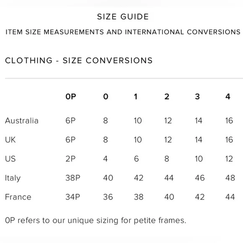
Task: Click Australia size 16 cell
Action: (x=229, y=121)
